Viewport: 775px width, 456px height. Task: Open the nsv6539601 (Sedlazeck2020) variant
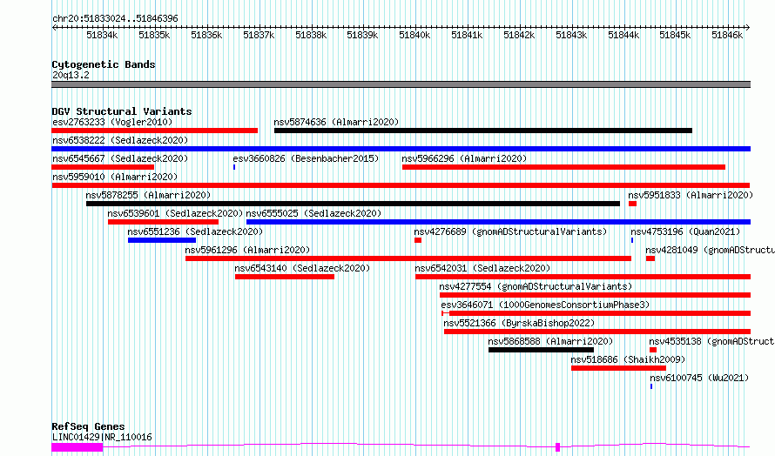(163, 222)
